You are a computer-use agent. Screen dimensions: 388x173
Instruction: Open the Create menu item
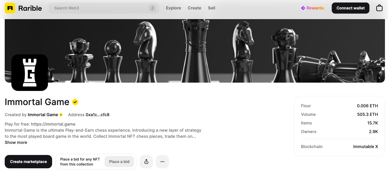point(195,8)
